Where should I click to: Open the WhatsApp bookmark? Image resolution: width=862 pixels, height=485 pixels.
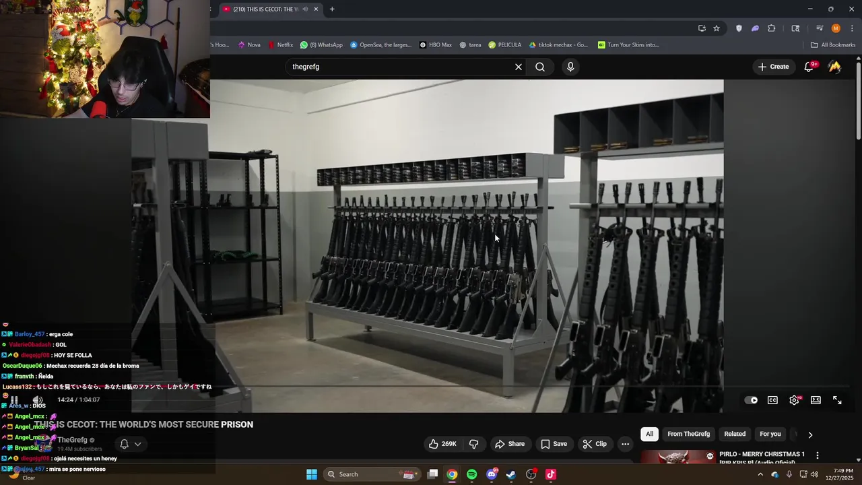[x=321, y=45]
